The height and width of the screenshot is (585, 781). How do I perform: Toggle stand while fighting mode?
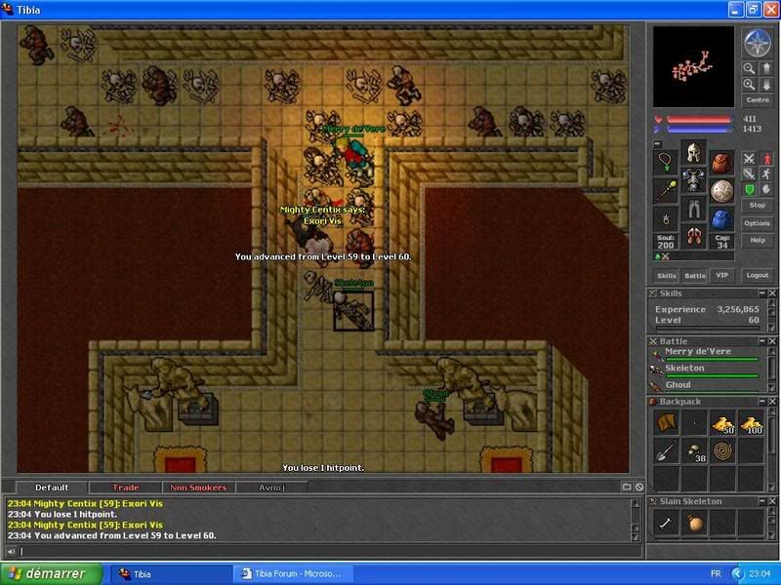[x=766, y=159]
